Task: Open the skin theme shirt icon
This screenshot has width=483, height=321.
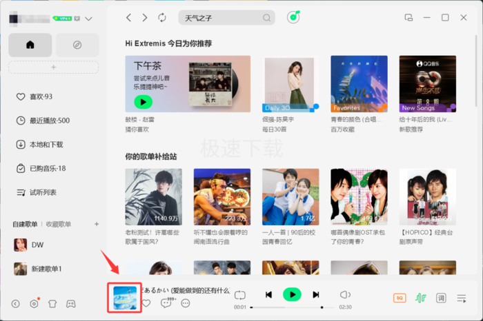Action: pyautogui.click(x=52, y=304)
